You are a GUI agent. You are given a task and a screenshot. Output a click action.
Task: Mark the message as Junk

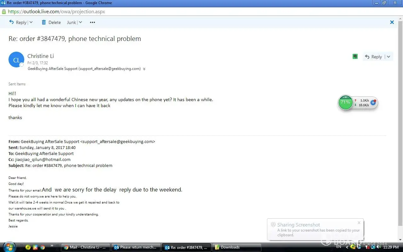[x=71, y=22]
